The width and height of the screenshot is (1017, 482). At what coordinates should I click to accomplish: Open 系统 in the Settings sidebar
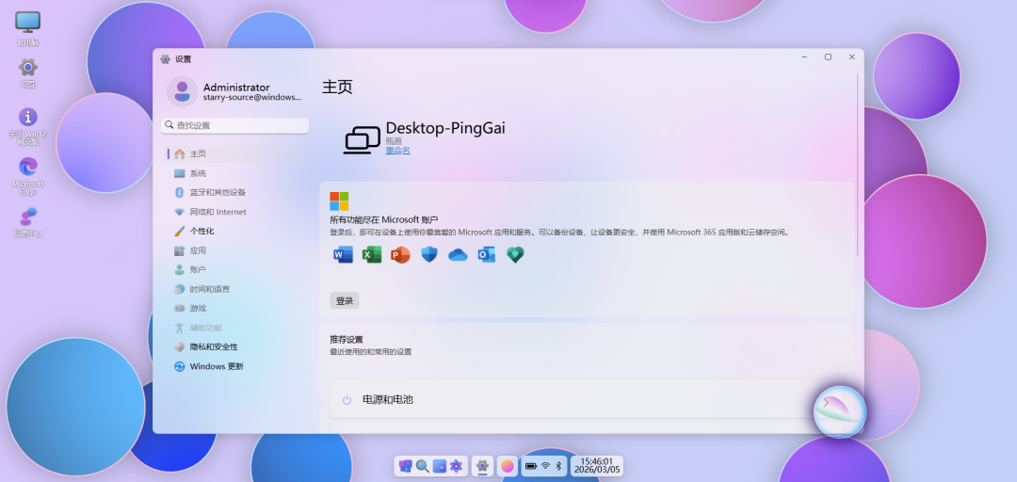pyautogui.click(x=234, y=173)
